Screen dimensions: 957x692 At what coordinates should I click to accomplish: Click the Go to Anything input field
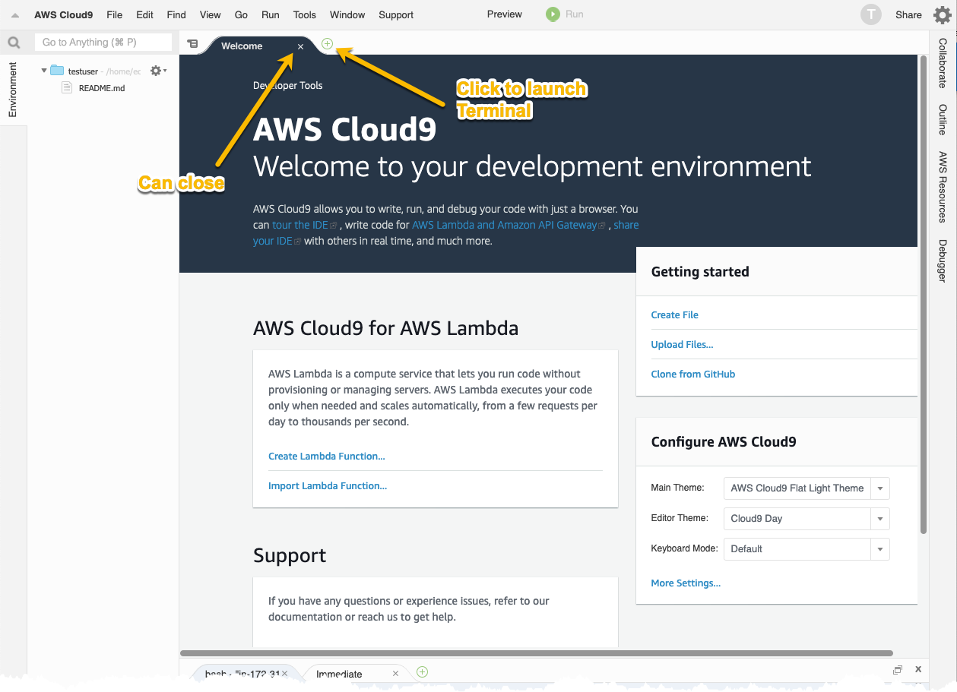[x=103, y=43]
